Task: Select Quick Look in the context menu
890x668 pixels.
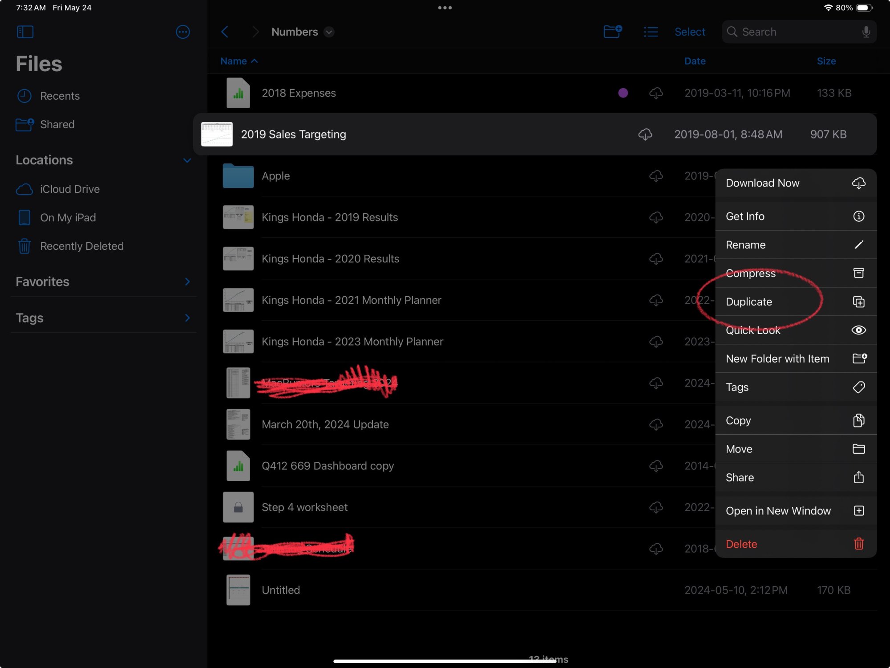Action: click(x=796, y=330)
